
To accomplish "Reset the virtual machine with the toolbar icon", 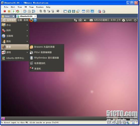I will [18, 11].
